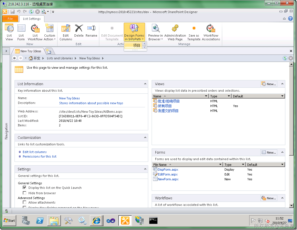Refresh from the quick access toolbar
This screenshot has height=230, width=297.
click(x=31, y=12)
